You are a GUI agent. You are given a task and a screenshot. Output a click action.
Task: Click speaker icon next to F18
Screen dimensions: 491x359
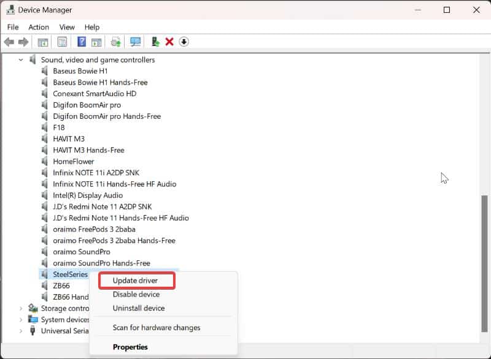coord(44,127)
